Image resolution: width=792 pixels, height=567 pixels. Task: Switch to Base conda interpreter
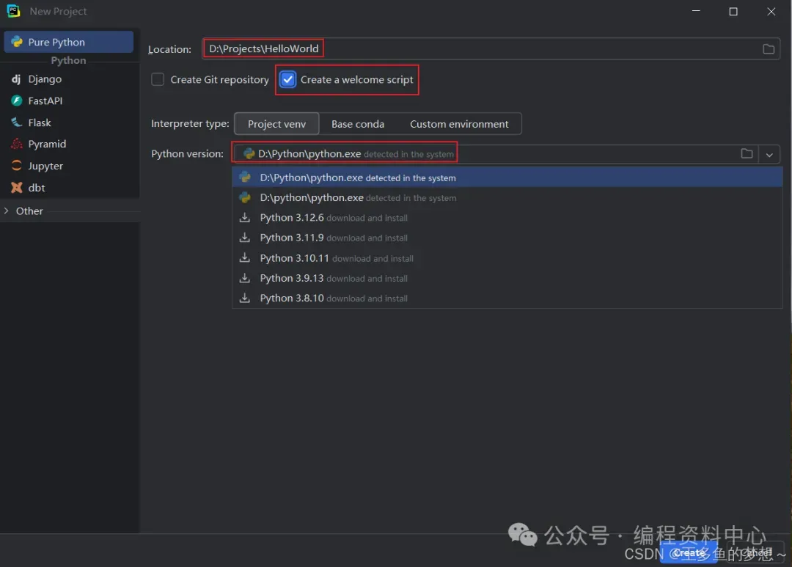(358, 124)
